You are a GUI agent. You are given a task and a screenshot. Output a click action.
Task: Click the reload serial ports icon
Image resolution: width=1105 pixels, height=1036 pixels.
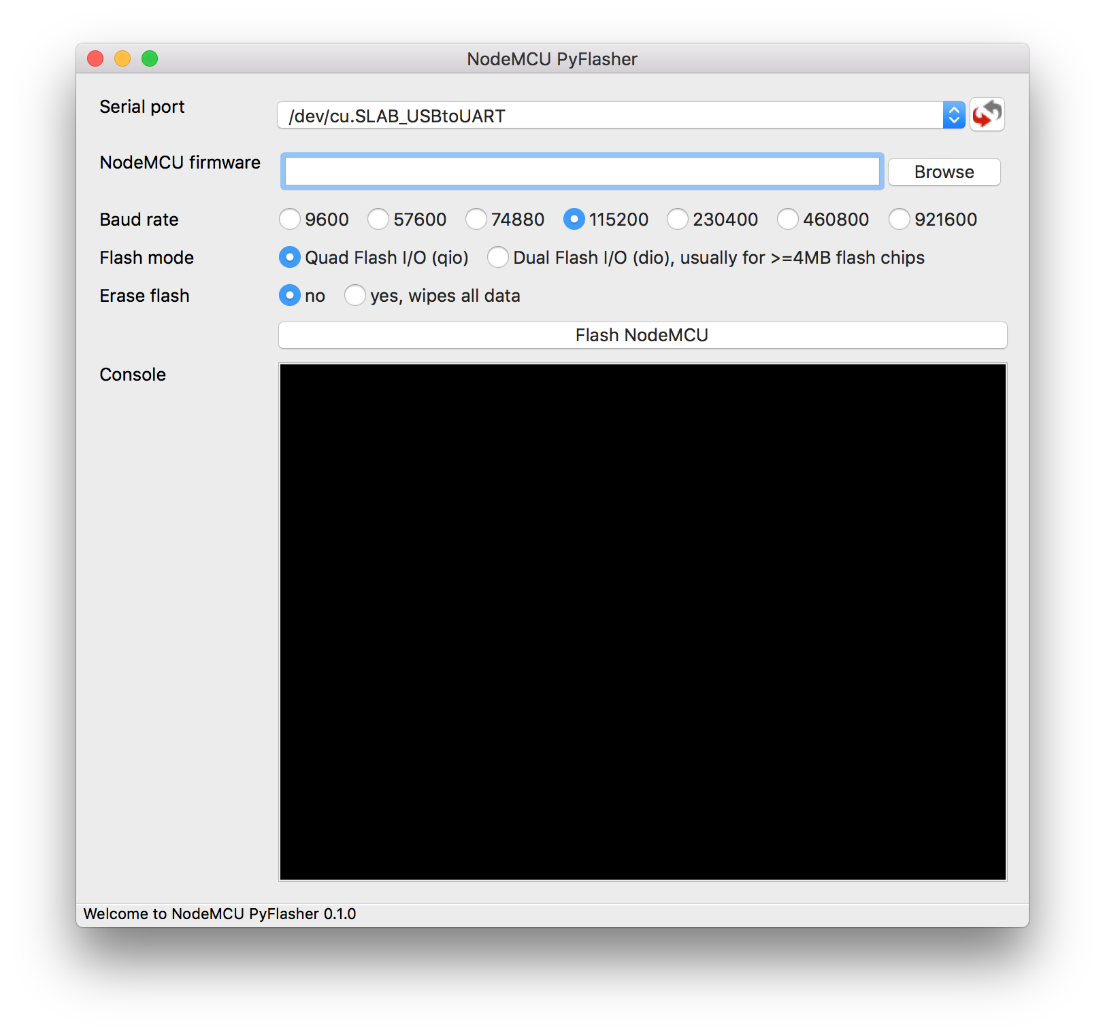point(987,114)
